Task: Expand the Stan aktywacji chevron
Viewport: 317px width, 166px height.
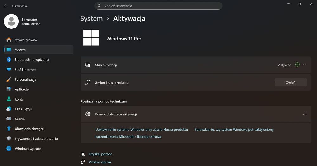Action: click(305, 65)
